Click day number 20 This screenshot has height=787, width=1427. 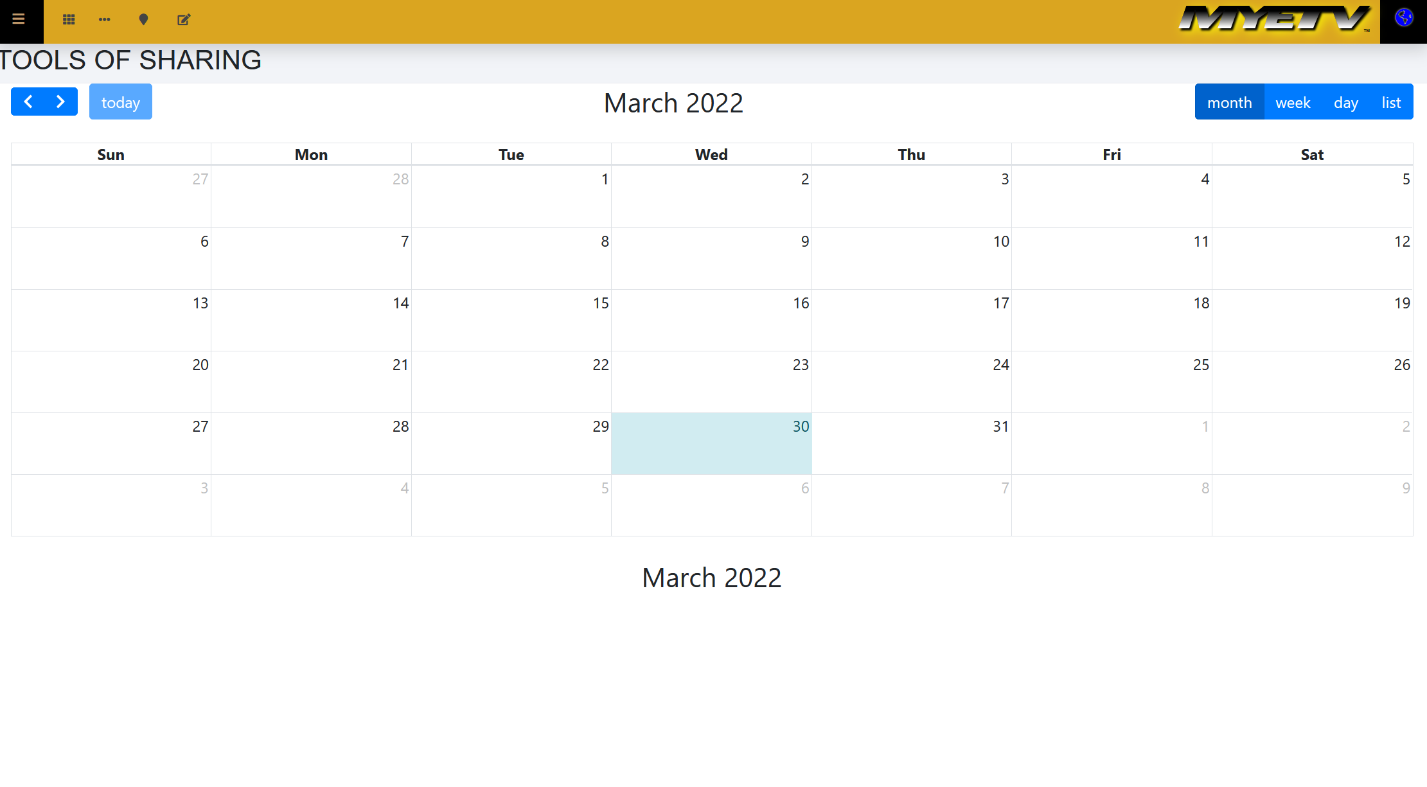coord(200,365)
